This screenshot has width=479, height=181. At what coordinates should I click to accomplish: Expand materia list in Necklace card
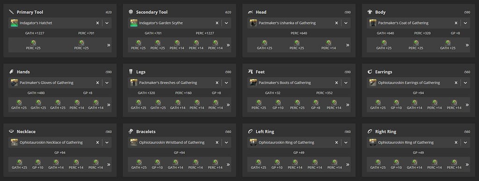tap(109, 165)
